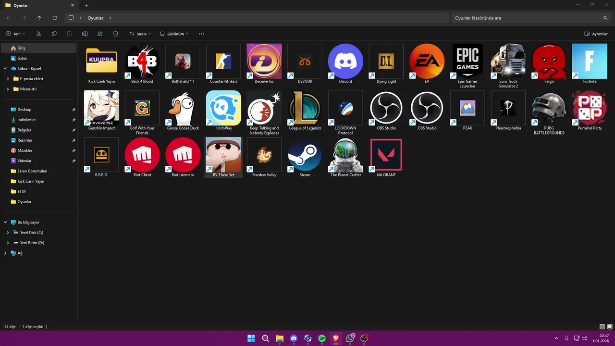Expand the breadcrumb chevron after Oyunlar

tap(110, 18)
